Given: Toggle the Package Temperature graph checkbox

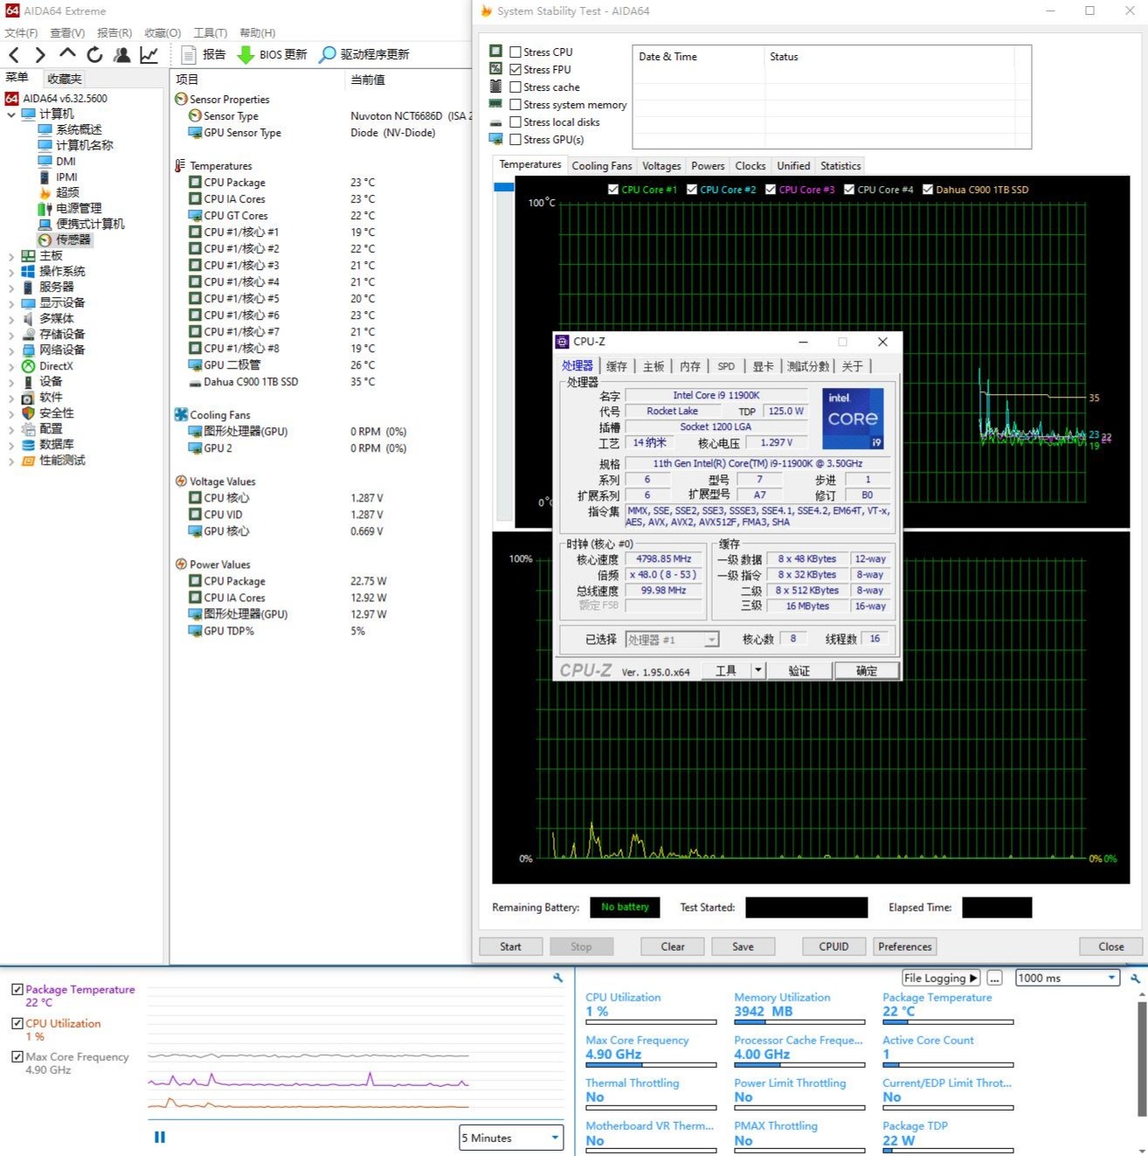Looking at the screenshot, I should pyautogui.click(x=17, y=989).
